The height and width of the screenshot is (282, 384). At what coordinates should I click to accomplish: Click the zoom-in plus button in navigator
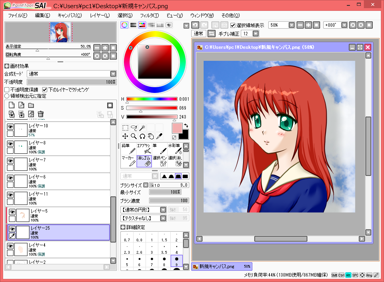coord(105,48)
